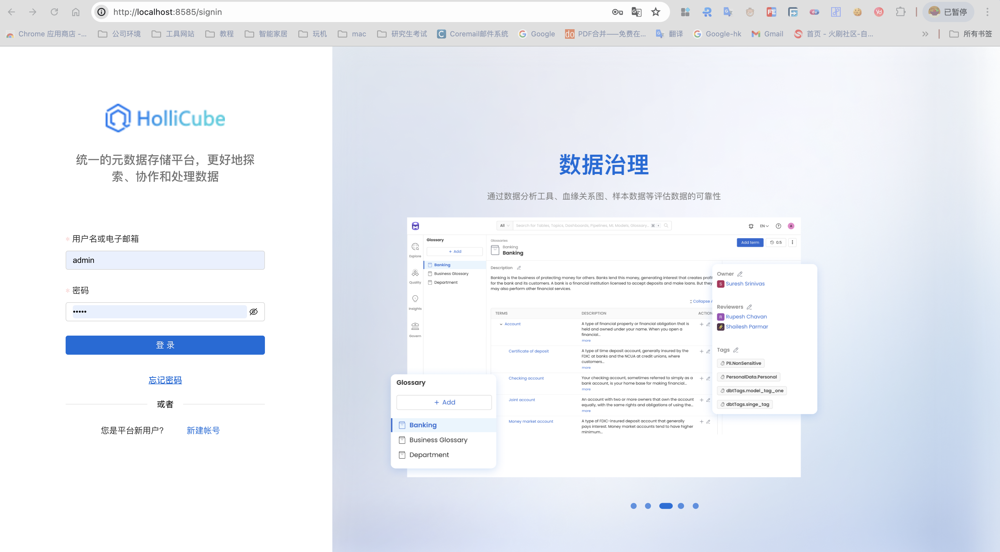The image size is (1000, 552).
Task: Focus the username field containing admin
Action: click(165, 260)
